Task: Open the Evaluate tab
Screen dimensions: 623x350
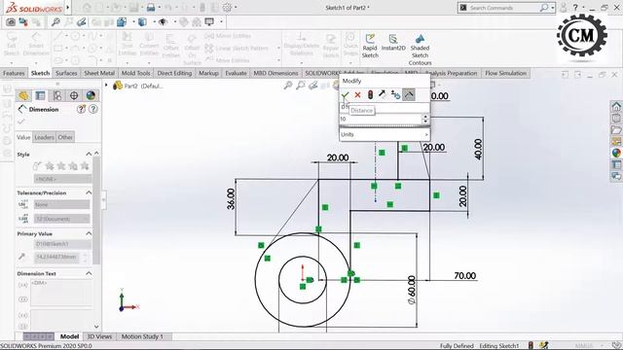Action: point(236,73)
